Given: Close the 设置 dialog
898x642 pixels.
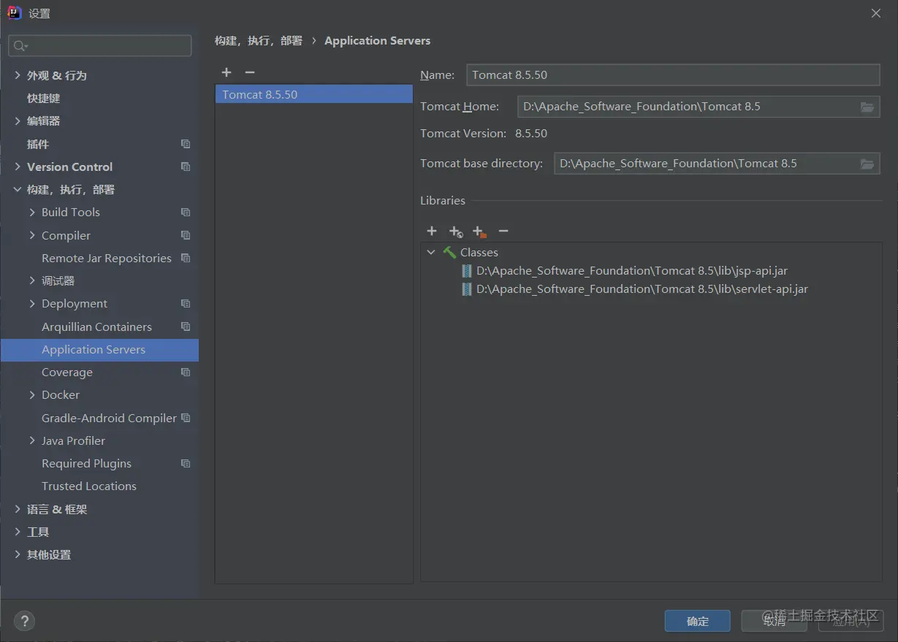Looking at the screenshot, I should tap(876, 13).
